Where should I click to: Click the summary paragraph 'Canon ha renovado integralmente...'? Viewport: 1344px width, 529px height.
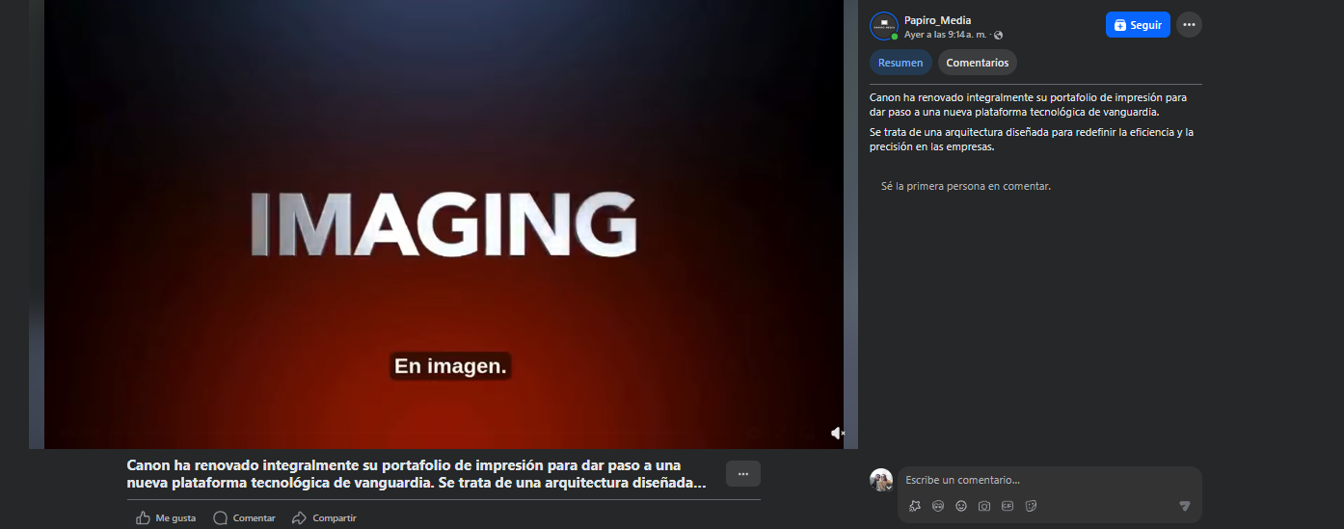(x=1029, y=104)
